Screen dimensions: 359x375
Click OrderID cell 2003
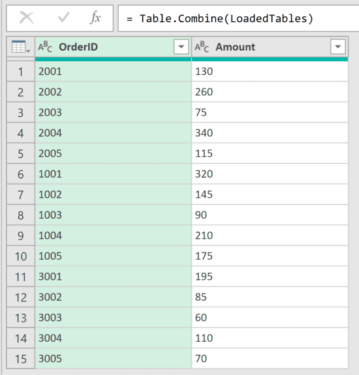point(113,113)
